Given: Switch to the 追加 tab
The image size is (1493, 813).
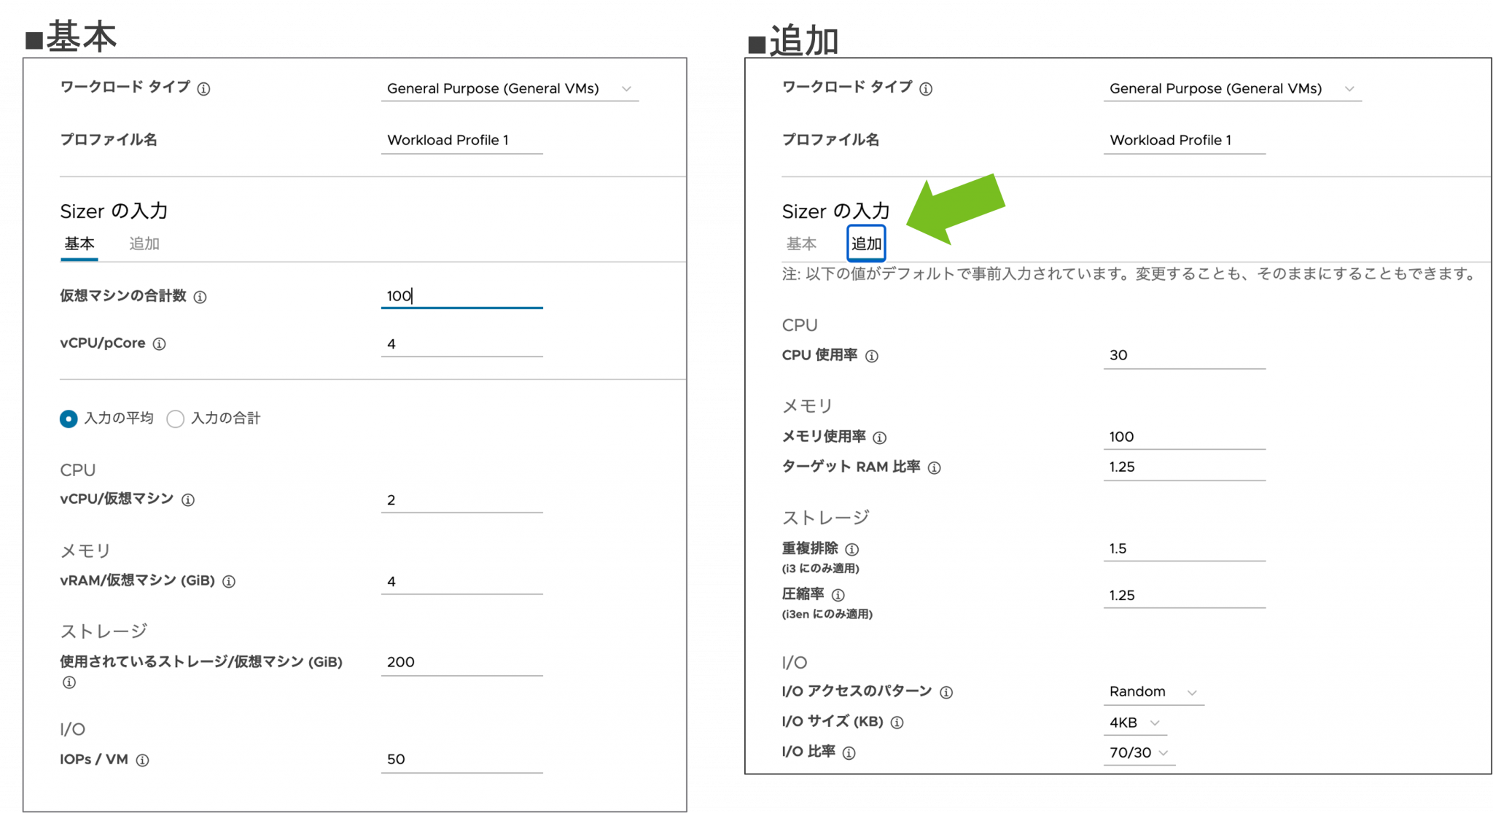Looking at the screenshot, I should [x=866, y=244].
